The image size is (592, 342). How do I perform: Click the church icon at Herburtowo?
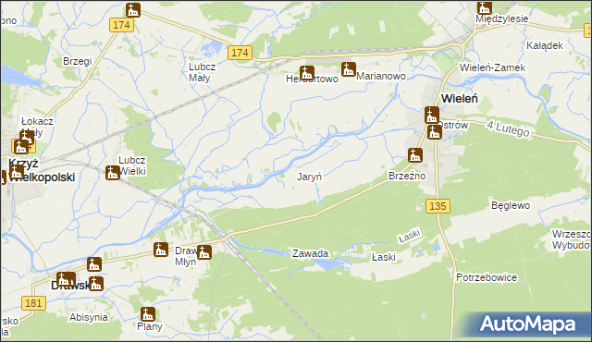click(307, 73)
